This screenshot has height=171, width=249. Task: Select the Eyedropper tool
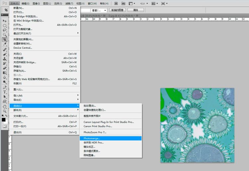(5, 44)
